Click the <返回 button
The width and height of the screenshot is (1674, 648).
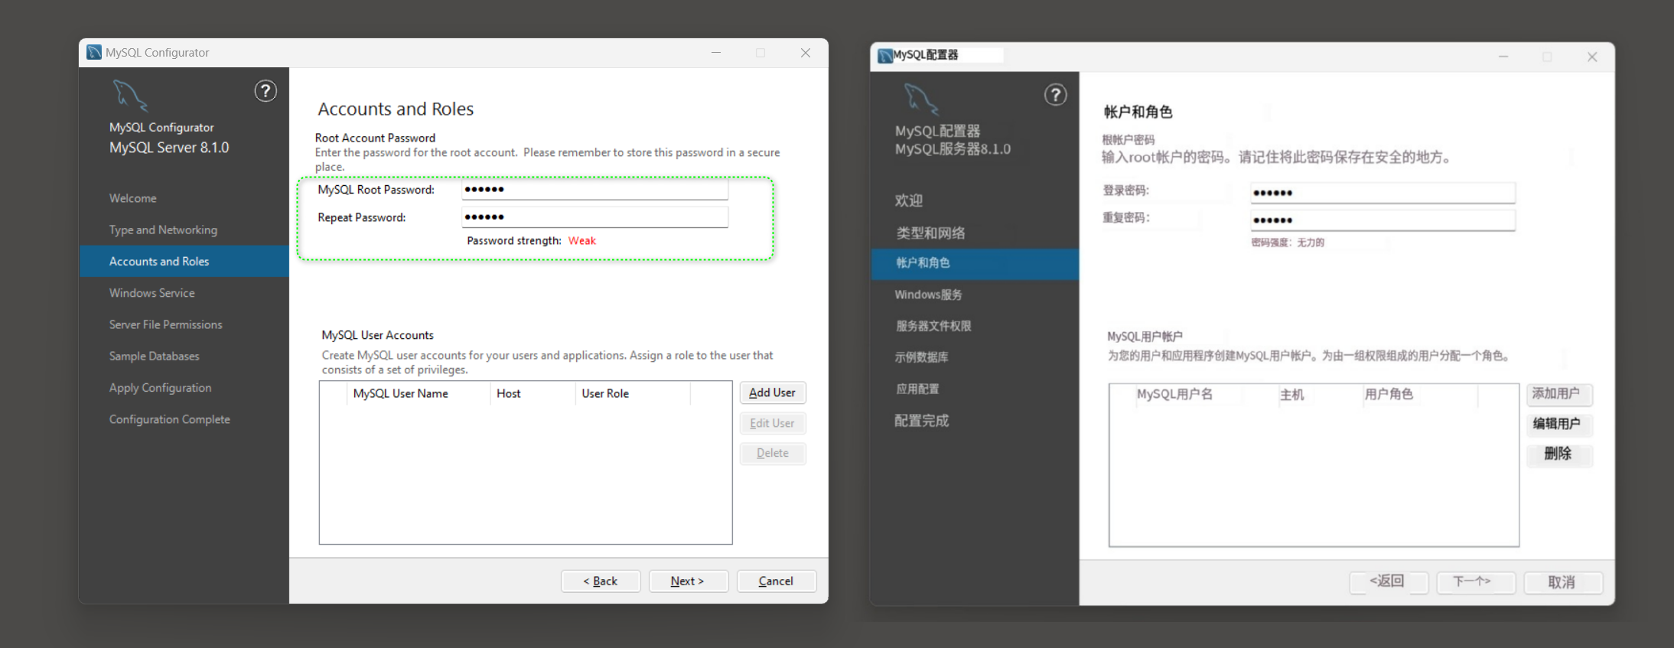click(1389, 582)
